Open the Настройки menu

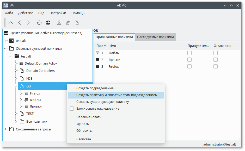[x=57, y=13]
